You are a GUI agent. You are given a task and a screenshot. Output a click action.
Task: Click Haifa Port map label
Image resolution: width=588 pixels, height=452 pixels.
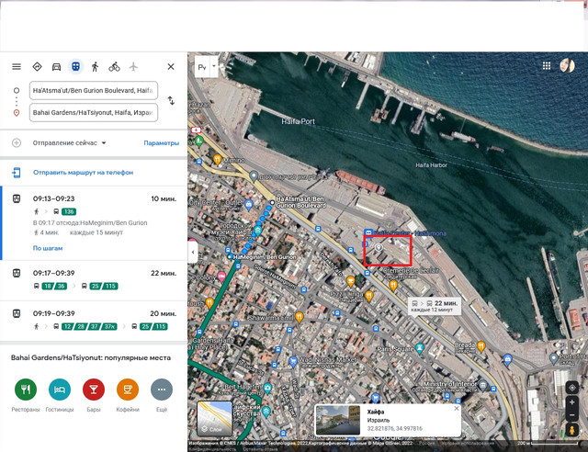click(x=298, y=121)
